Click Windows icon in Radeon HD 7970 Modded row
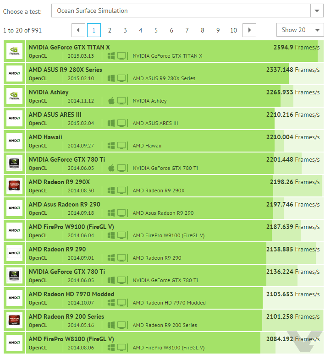Image resolution: width=325 pixels, height=354 pixels. point(111,303)
